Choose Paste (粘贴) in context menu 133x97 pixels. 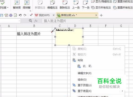click(98, 60)
